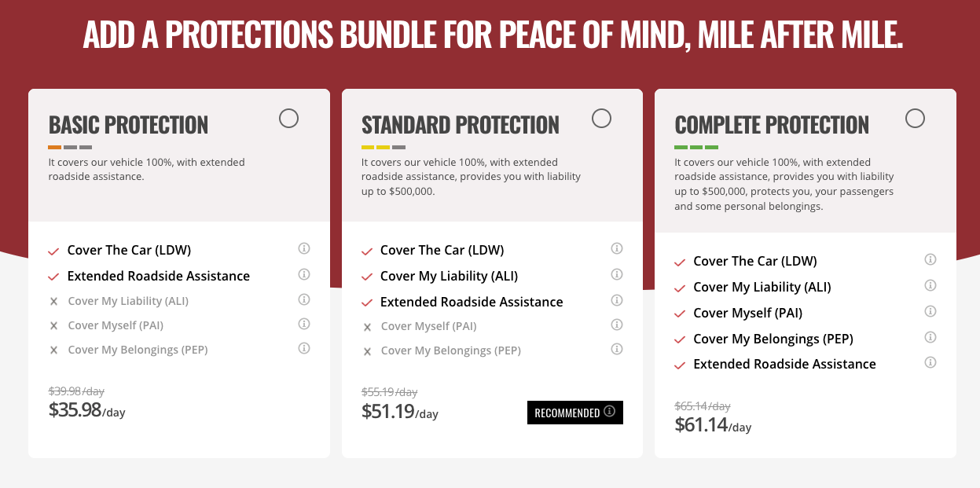
Task: Click the Complete Protection card heading
Action: [772, 125]
